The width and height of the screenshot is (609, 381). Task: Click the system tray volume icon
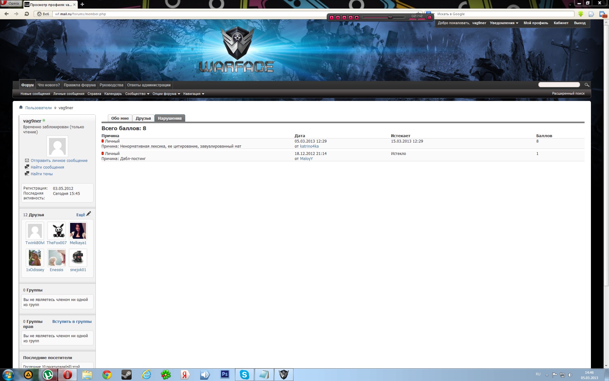coord(570,375)
